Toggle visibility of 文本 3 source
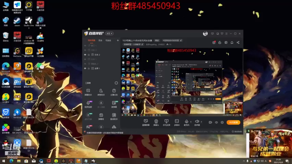Screen dimensions: 292x164 [x=85, y=50]
